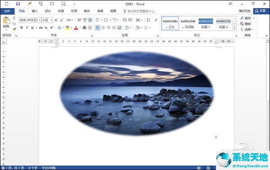Click the Format Painter brush icon
The image size is (270, 170).
[x=14, y=29]
